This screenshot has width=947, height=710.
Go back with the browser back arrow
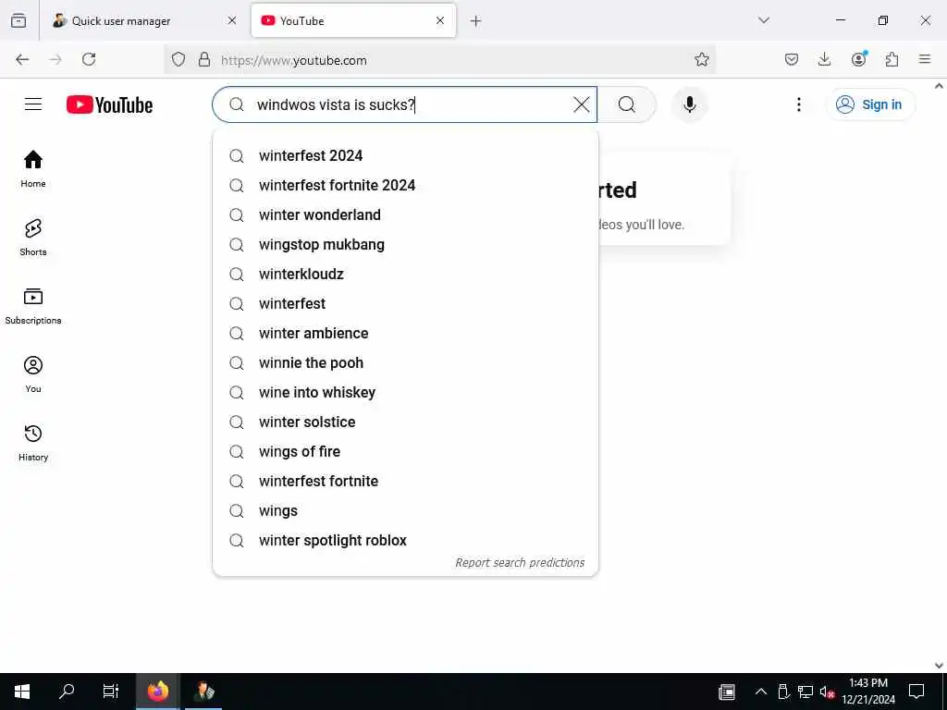(x=22, y=59)
